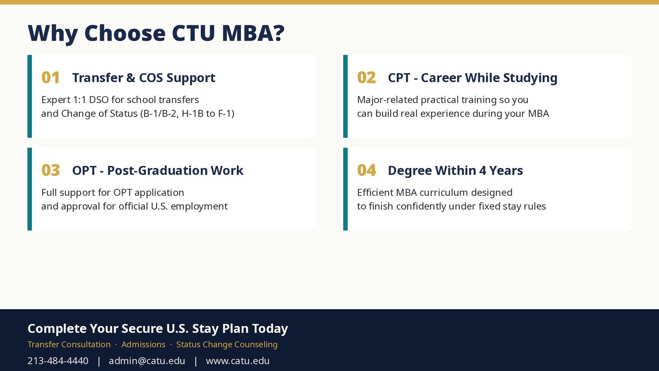Click the 'Degree Within 4 Years' title

click(455, 171)
